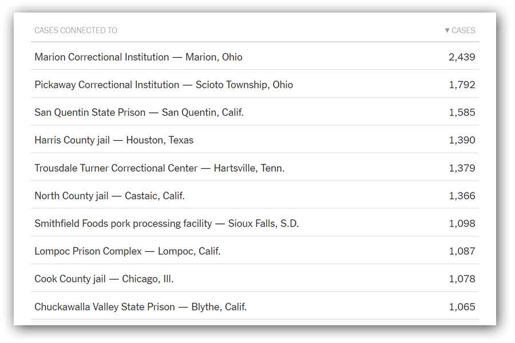Click the San Quentin State Prison entry
This screenshot has height=343, width=515.
coord(255,112)
